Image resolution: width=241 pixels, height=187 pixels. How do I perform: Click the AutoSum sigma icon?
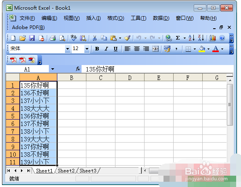click(178, 38)
